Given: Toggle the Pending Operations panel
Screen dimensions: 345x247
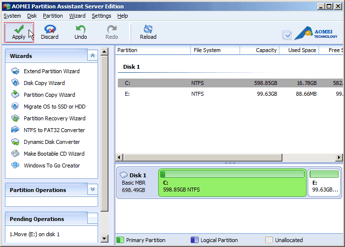Looking at the screenshot, I should coord(93,218).
